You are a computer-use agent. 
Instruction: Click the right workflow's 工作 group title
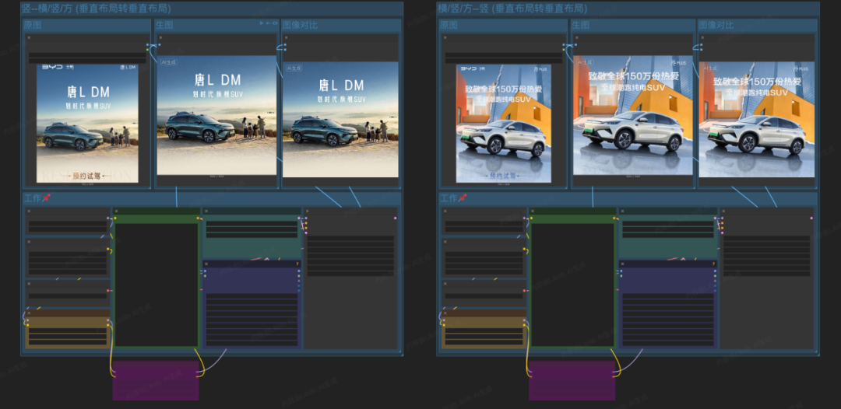tap(452, 198)
